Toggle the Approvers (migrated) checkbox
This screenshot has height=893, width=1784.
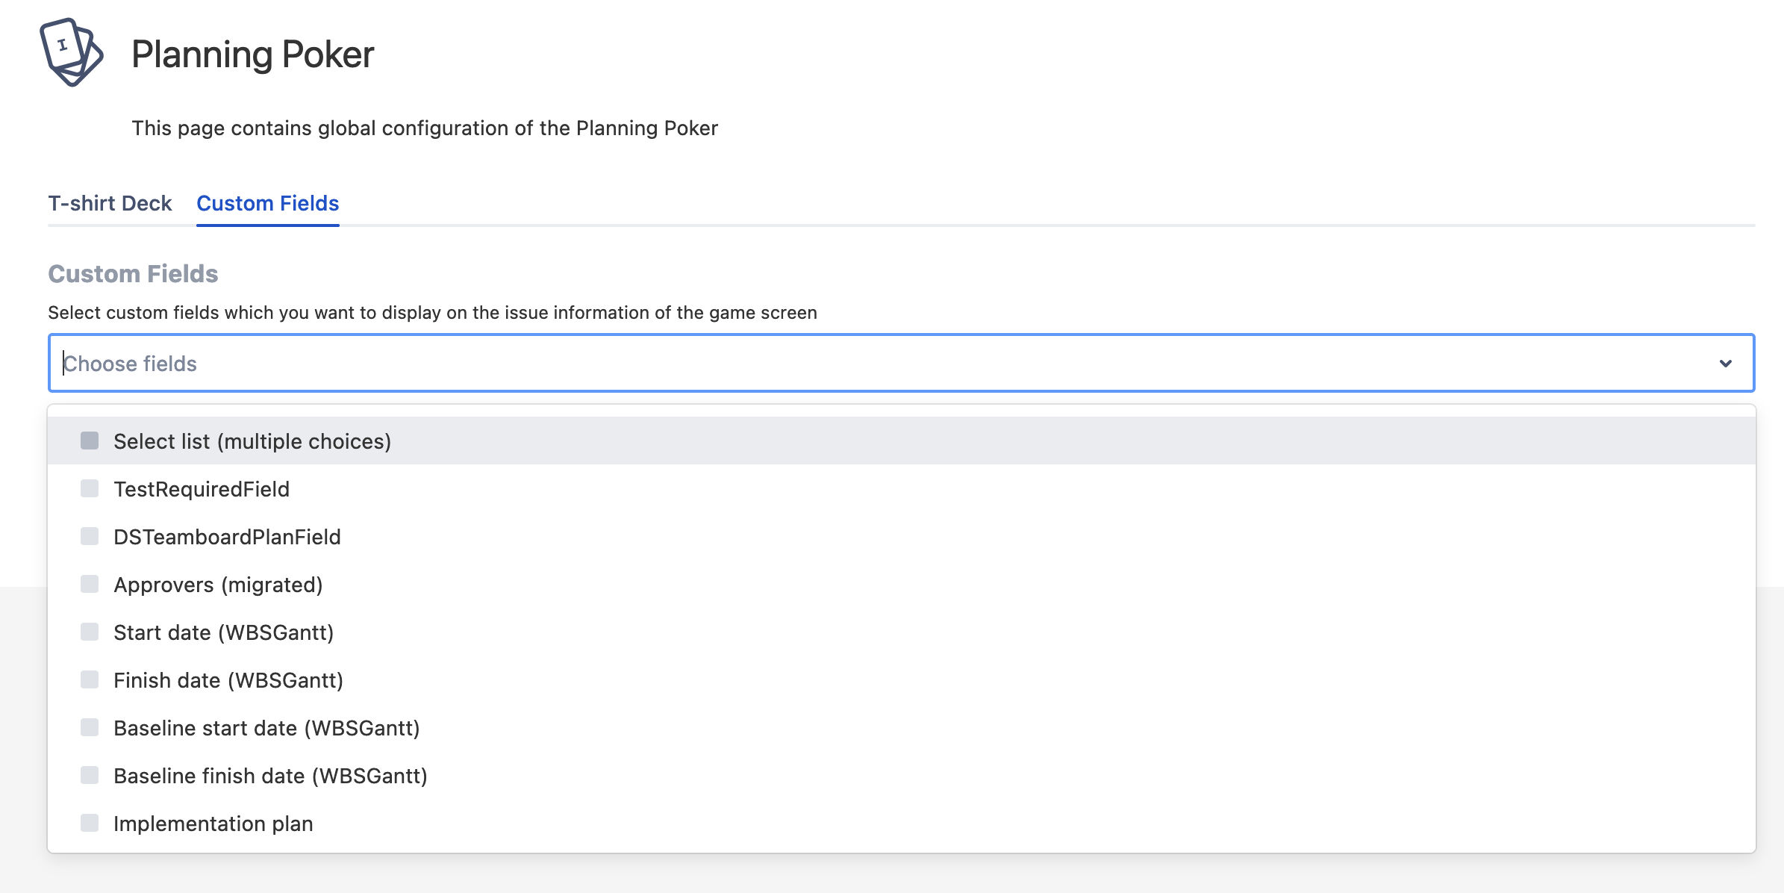90,584
